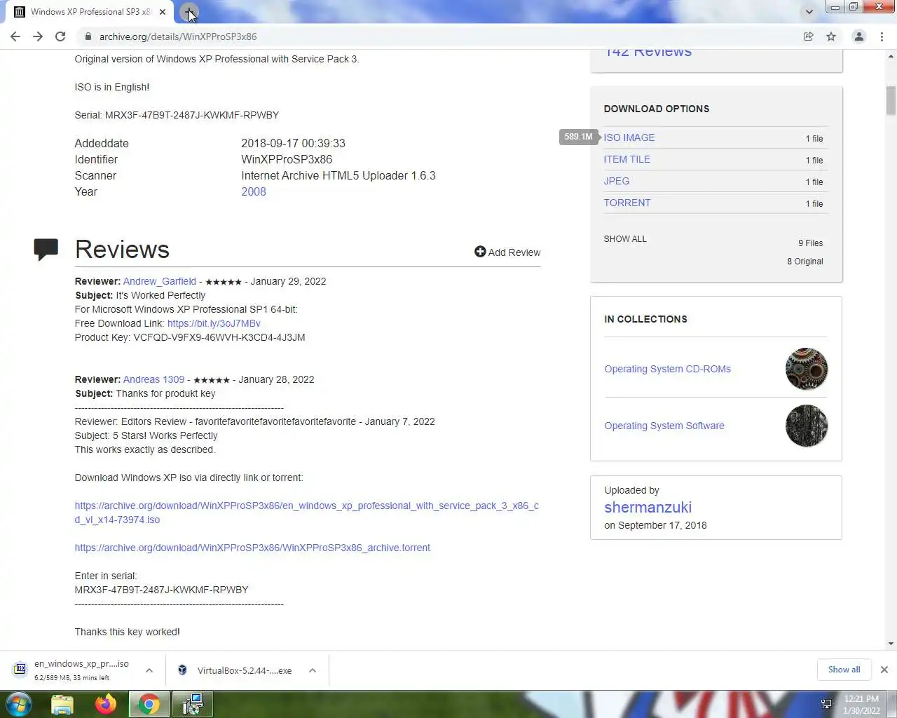Click the Addeddate 2018-09-17 value

294,143
